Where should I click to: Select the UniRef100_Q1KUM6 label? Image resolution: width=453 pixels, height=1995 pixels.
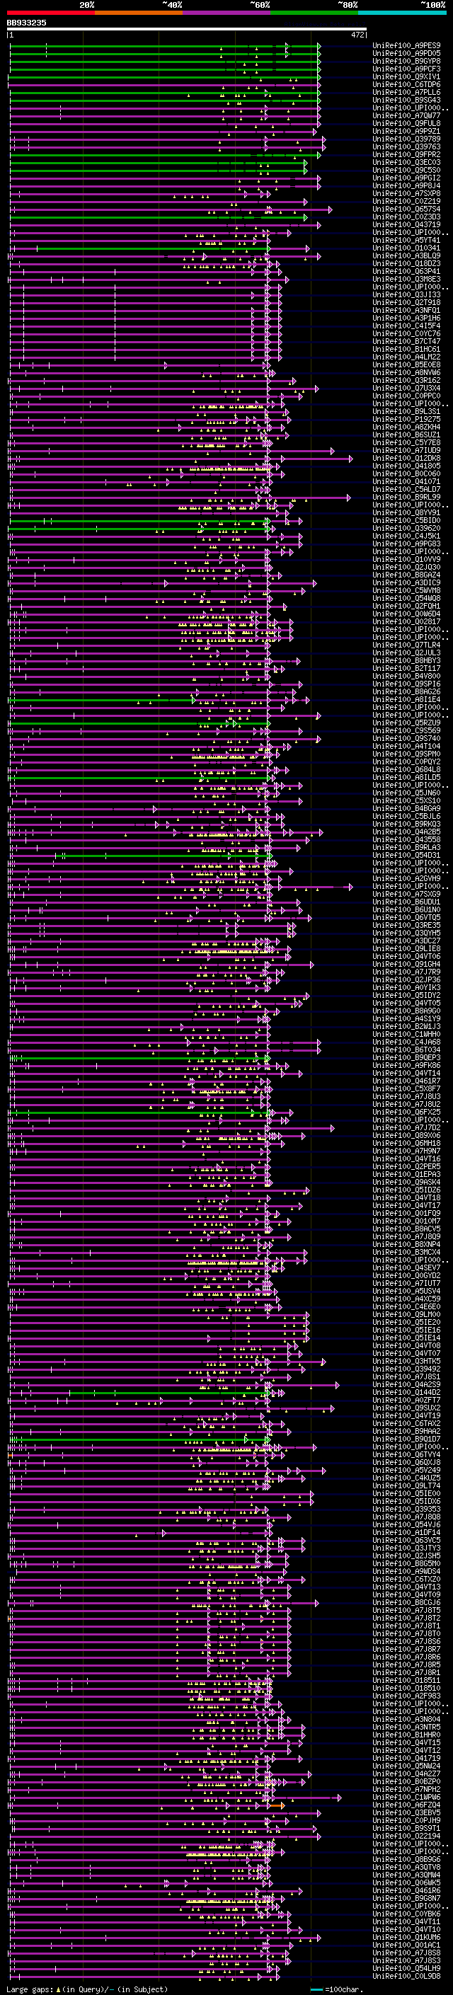click(406, 1938)
